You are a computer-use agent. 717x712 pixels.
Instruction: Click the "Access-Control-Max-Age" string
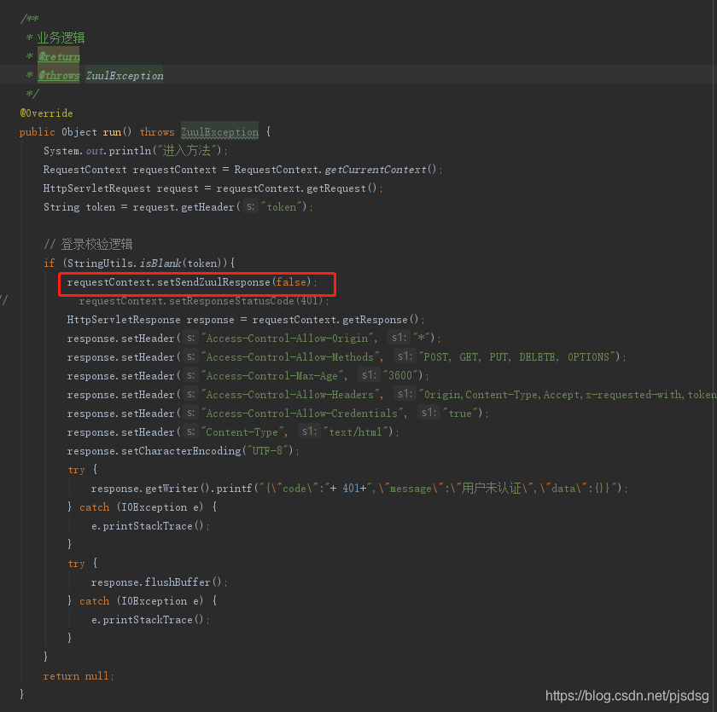point(272,376)
